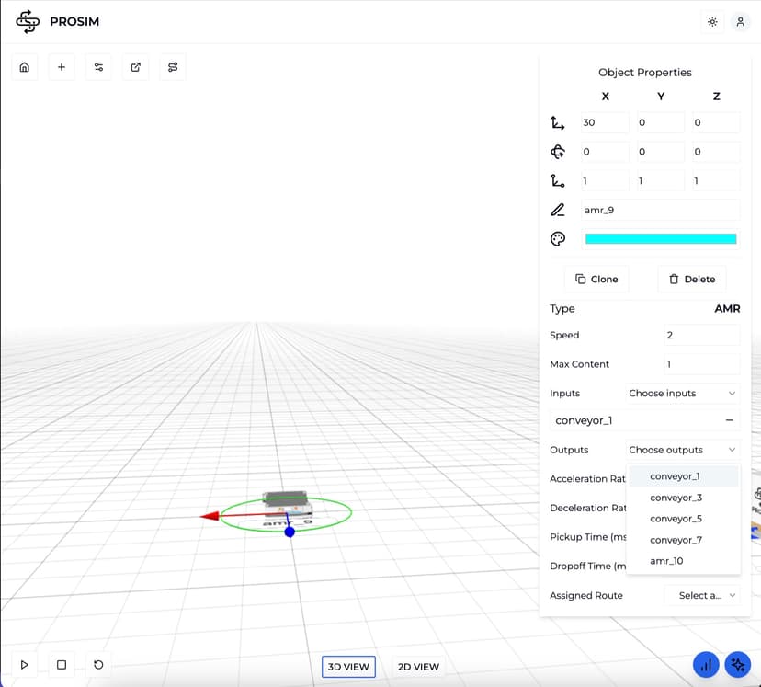Remove conveyor_1 input with the minus control
Image resolution: width=761 pixels, height=687 pixels.
pos(730,420)
